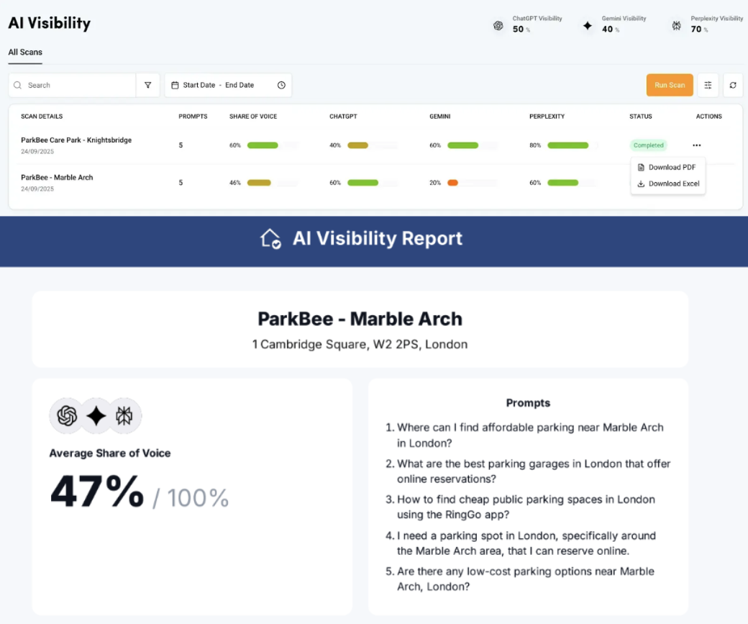Screen dimensions: 748x624
Task: Click the Perplexity Visibility 70% value
Action: pos(699,29)
